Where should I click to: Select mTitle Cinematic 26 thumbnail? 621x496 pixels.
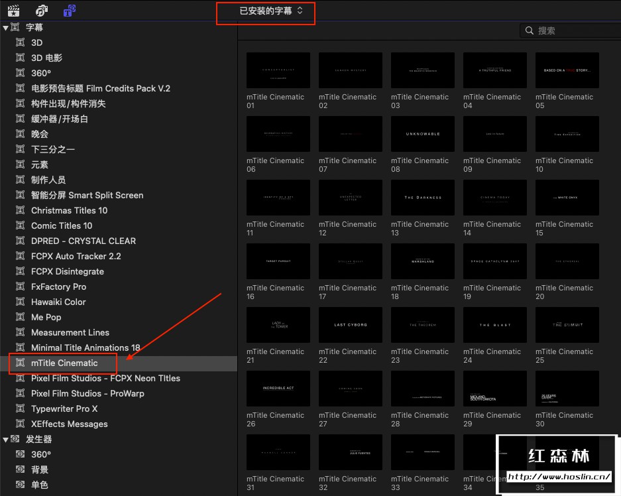point(278,389)
